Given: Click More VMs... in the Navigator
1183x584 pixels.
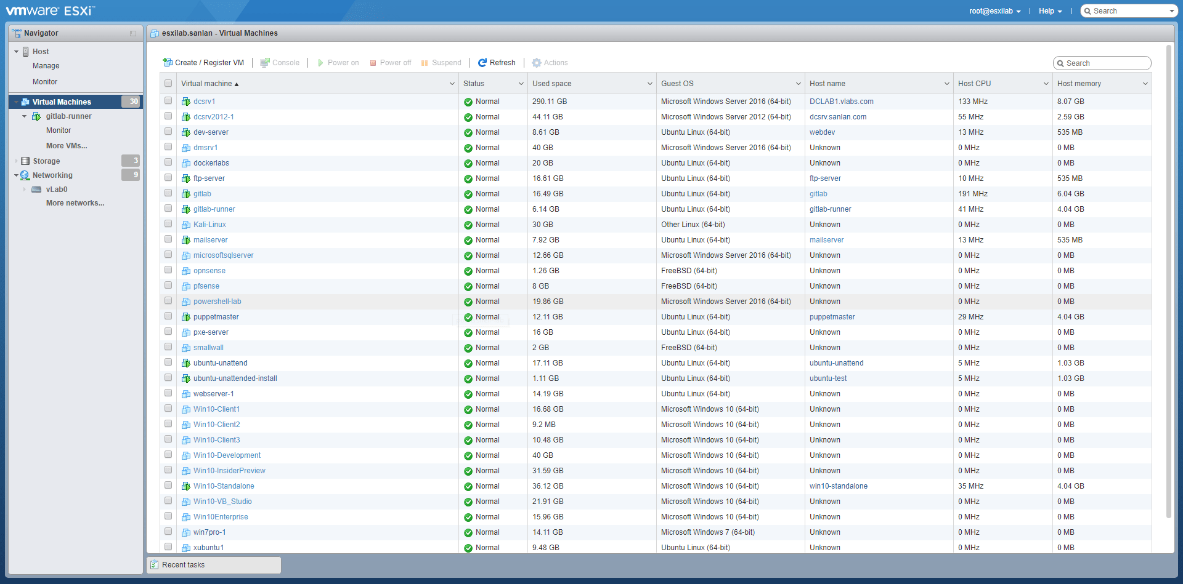Looking at the screenshot, I should click(67, 146).
